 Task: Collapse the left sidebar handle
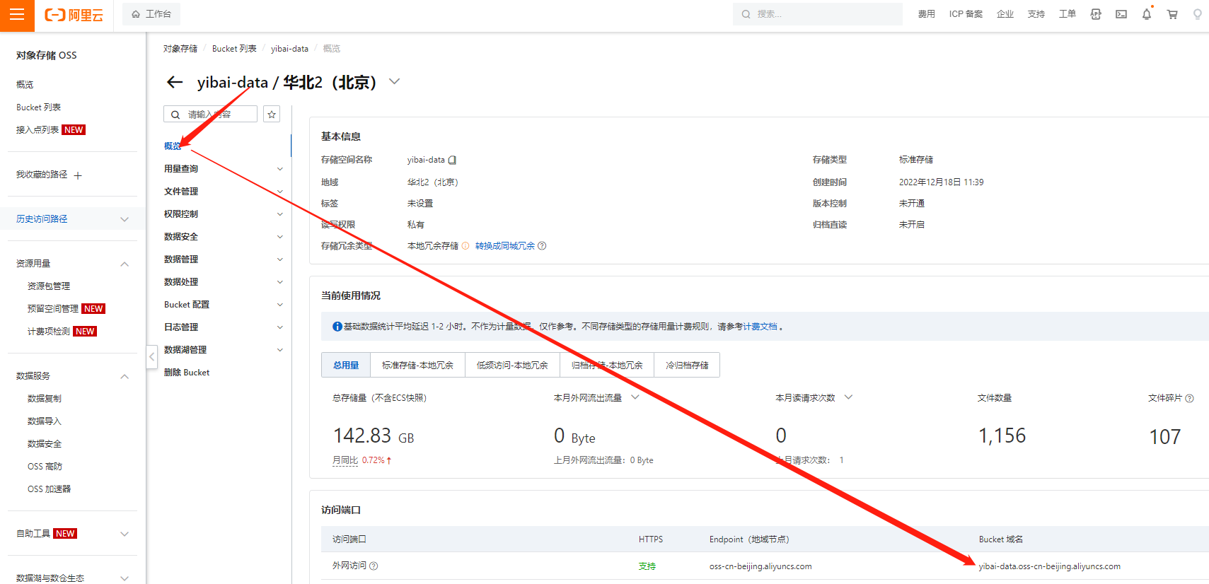[151, 357]
